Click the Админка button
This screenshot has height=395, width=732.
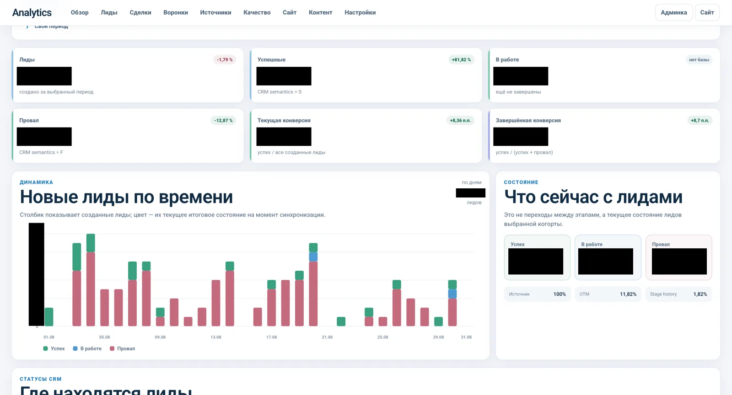(x=674, y=12)
